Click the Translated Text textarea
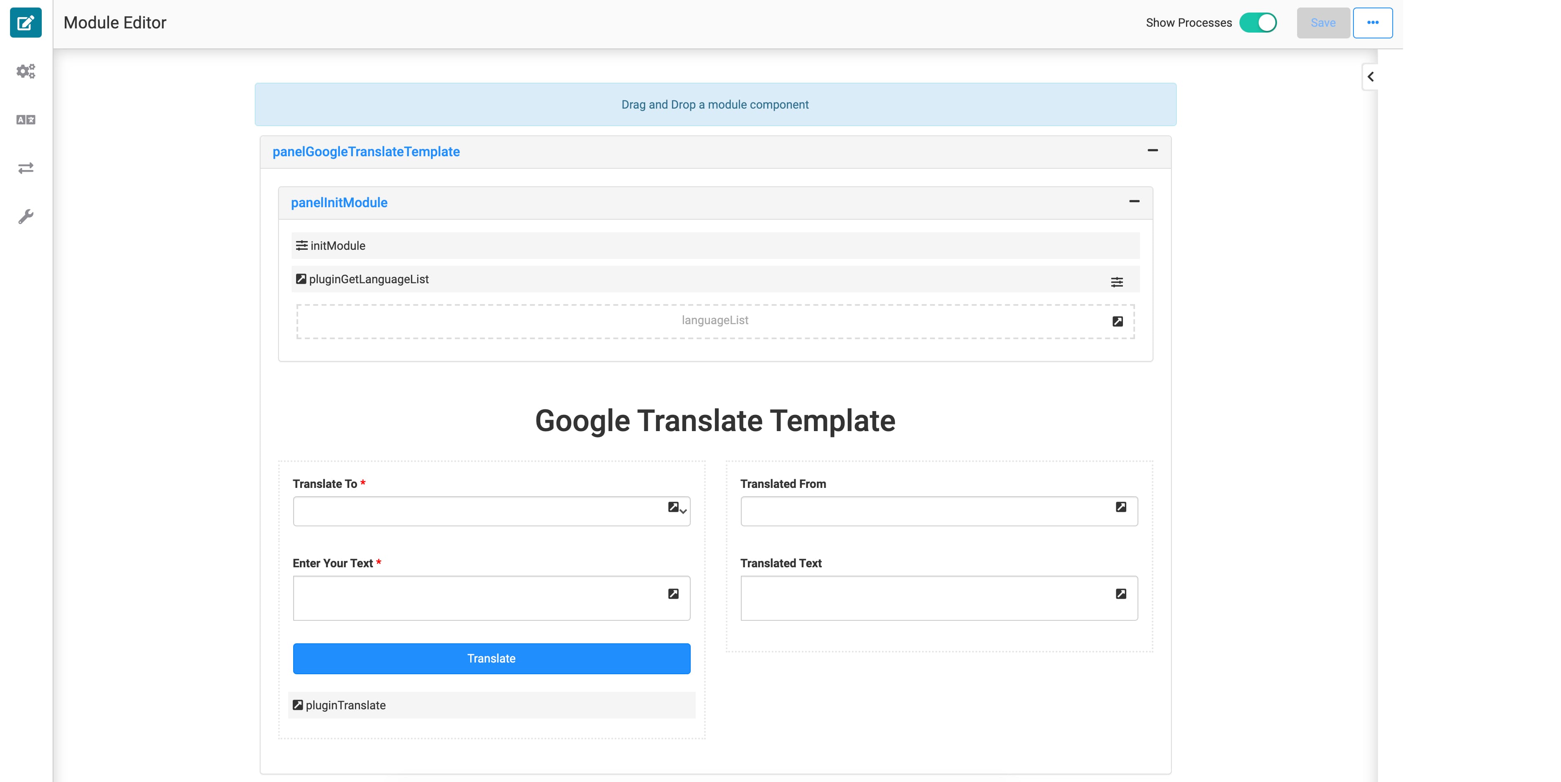The image size is (1561, 782). pyautogui.click(x=939, y=598)
